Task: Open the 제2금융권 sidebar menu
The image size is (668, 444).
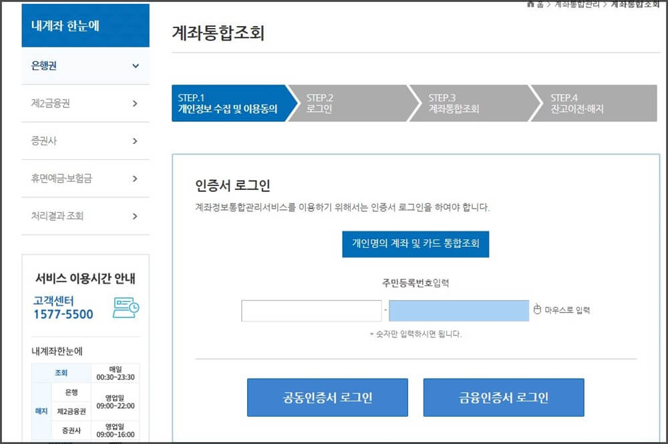Action: (86, 103)
